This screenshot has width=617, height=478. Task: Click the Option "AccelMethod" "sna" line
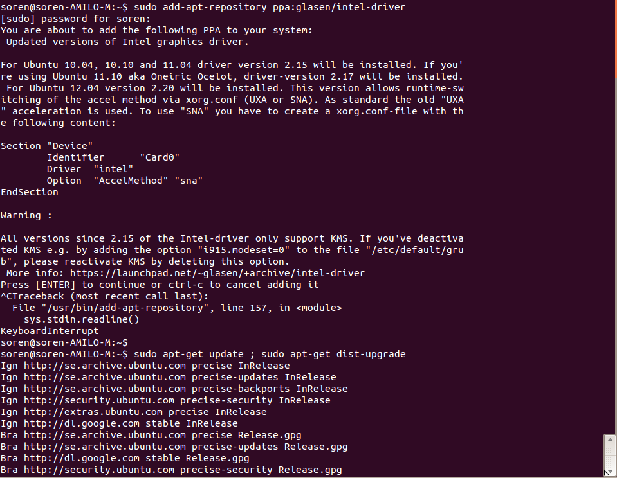pyautogui.click(x=125, y=181)
